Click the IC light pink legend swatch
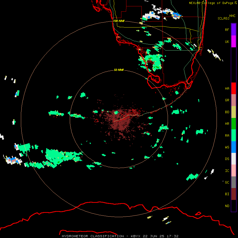This screenshot has width=238, height=238. tap(234, 171)
